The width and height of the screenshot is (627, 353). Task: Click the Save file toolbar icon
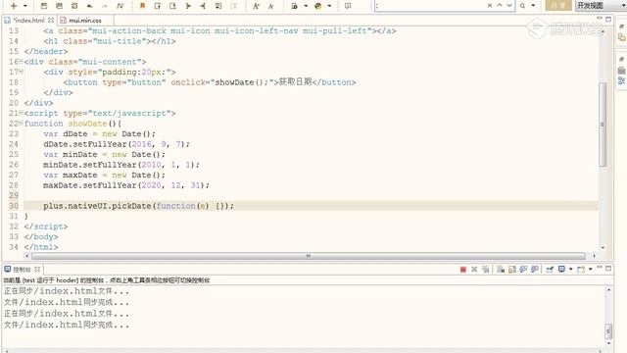click(44, 6)
